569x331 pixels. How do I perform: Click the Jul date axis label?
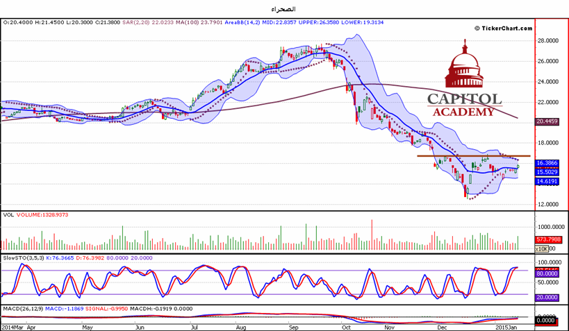195,328
